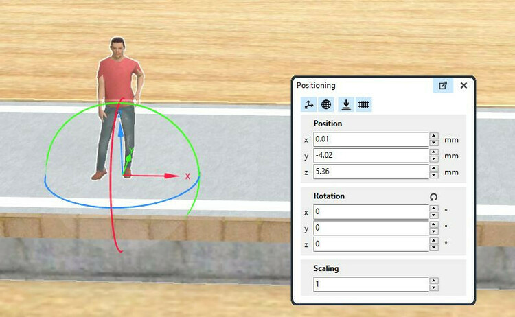Image resolution: width=515 pixels, height=317 pixels.
Task: Click the track/grid snap icon
Action: [x=363, y=105]
